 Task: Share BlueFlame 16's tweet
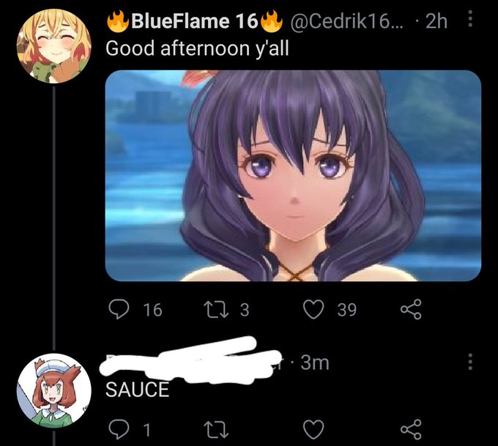pyautogui.click(x=411, y=309)
